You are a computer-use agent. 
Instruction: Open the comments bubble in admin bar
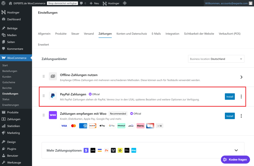coord(83,3)
